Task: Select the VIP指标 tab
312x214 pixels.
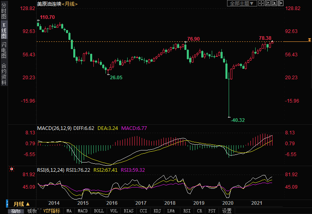Action: coord(52,211)
